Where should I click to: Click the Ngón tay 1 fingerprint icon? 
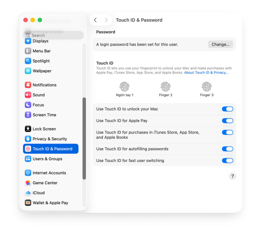[x=124, y=87]
